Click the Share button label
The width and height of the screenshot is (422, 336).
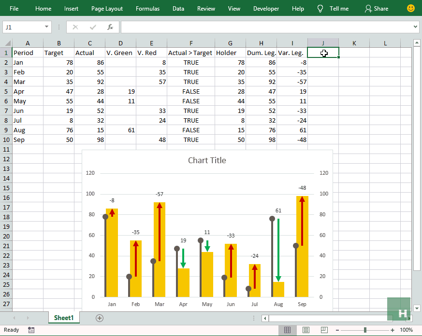[x=381, y=9]
